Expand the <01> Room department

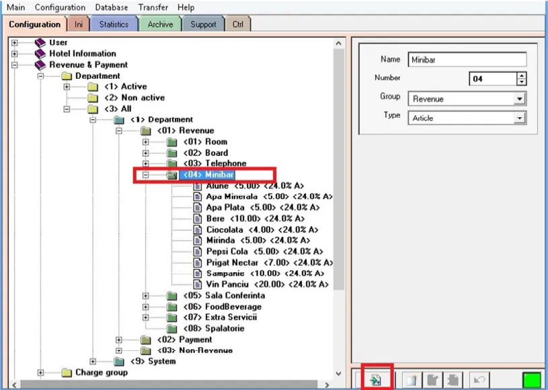point(145,142)
